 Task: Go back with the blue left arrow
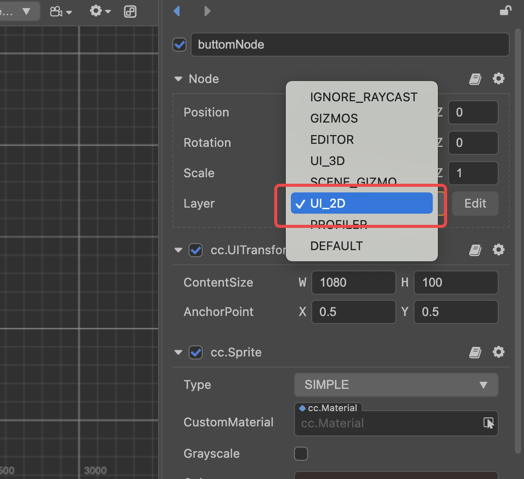pyautogui.click(x=177, y=11)
